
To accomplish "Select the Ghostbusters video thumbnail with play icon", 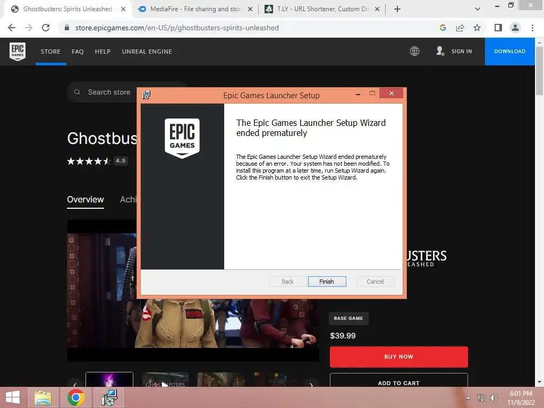I will point(165,380).
